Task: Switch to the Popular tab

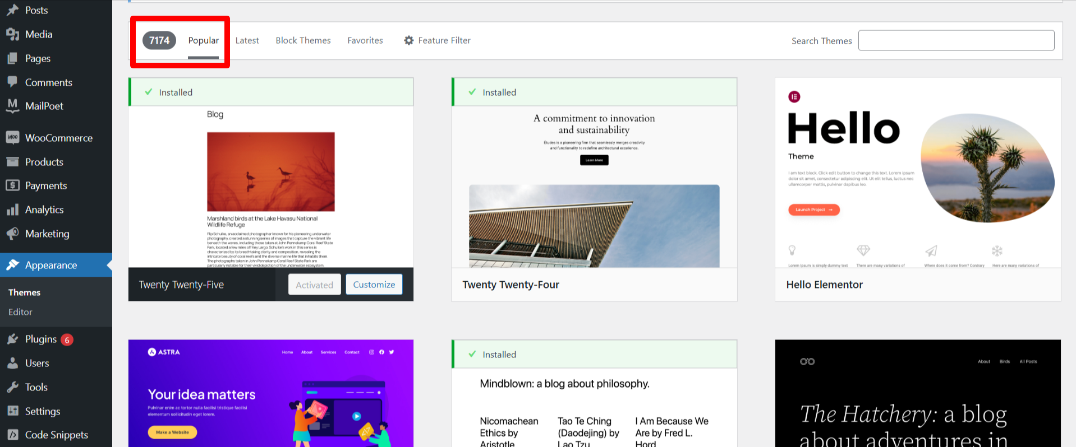Action: [x=203, y=40]
